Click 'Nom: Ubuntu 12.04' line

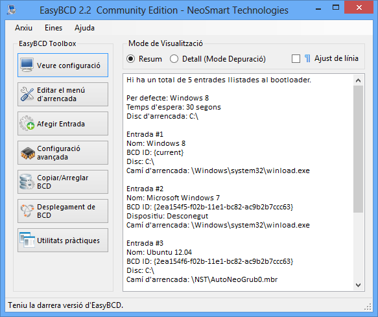[x=159, y=252]
